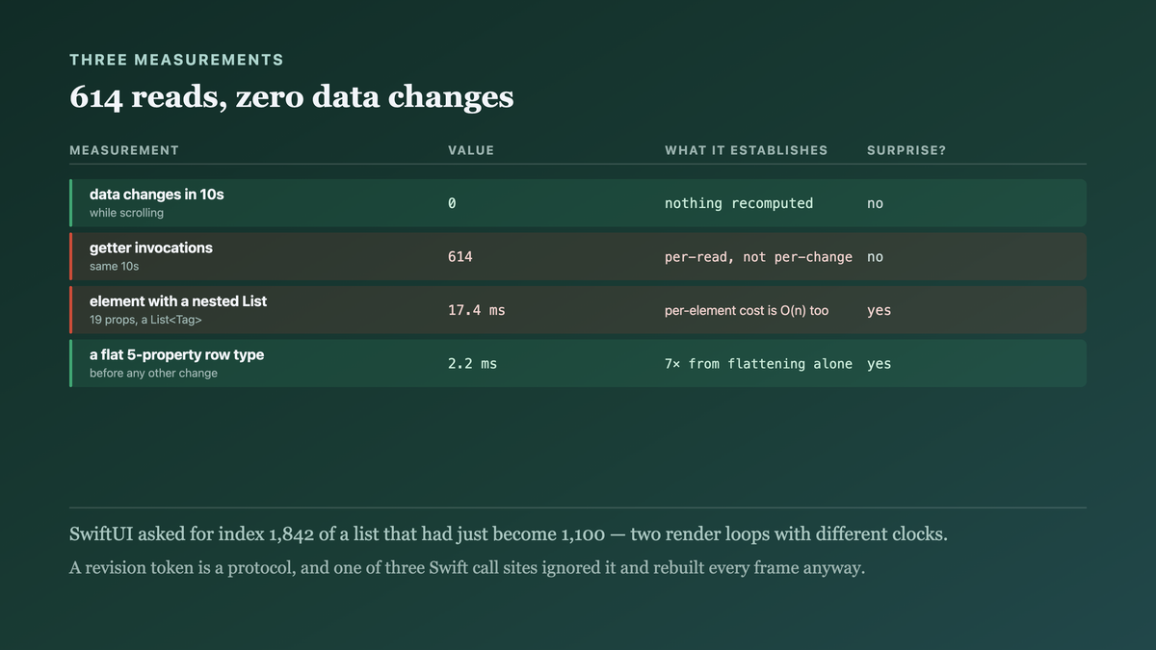Click the '2.2 ms' value
The height and width of the screenshot is (650, 1156).
(x=473, y=364)
